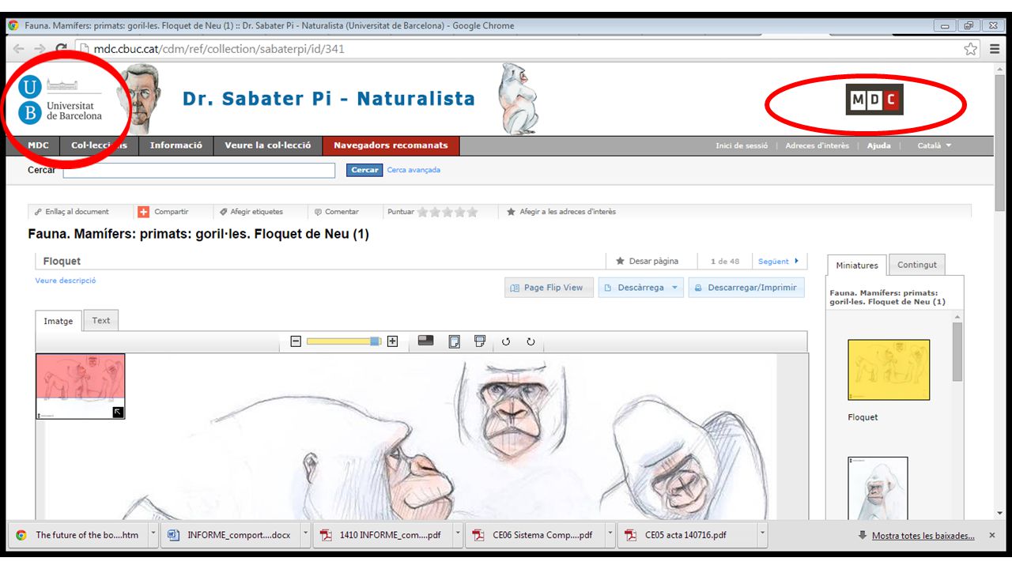The width and height of the screenshot is (1012, 569).
Task: Switch to the Imatge tab
Action: (59, 321)
